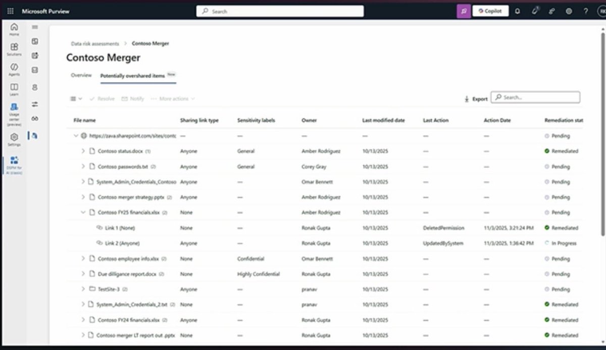
Task: Click Remediated status for Contoso status.docx
Action: (562, 151)
